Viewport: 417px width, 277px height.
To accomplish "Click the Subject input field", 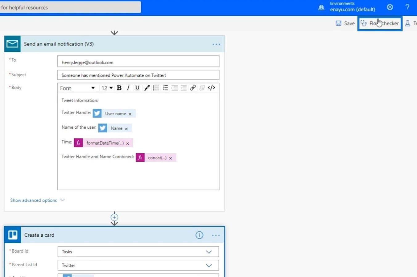I will pos(138,75).
